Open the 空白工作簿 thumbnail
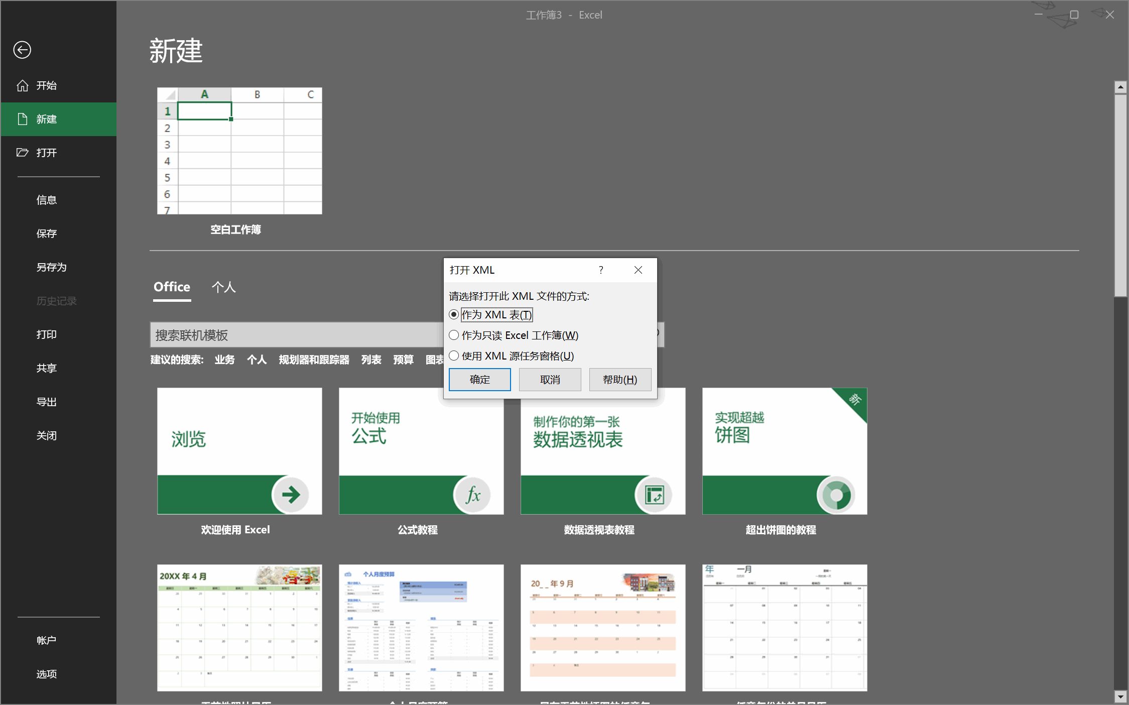 239,151
